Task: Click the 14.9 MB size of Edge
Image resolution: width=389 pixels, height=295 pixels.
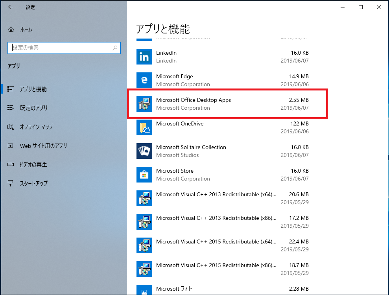Action: tap(299, 76)
